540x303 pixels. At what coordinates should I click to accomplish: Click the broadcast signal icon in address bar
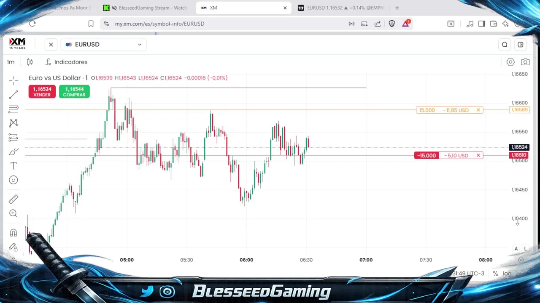pos(351,24)
